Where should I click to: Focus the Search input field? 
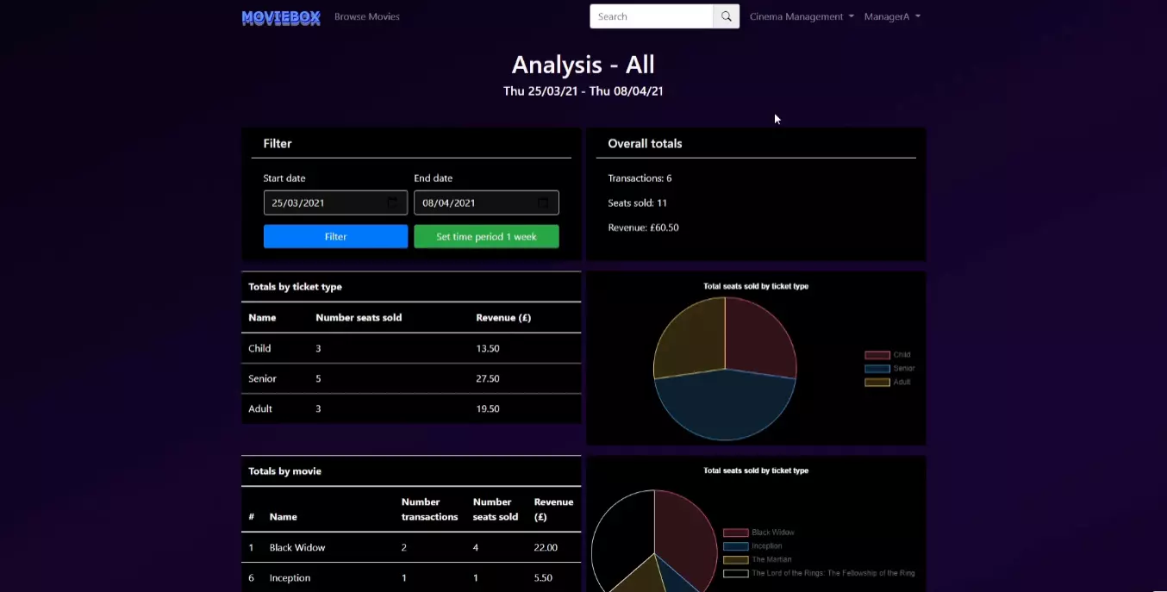(x=652, y=16)
